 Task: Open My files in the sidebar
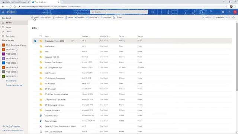14,23
